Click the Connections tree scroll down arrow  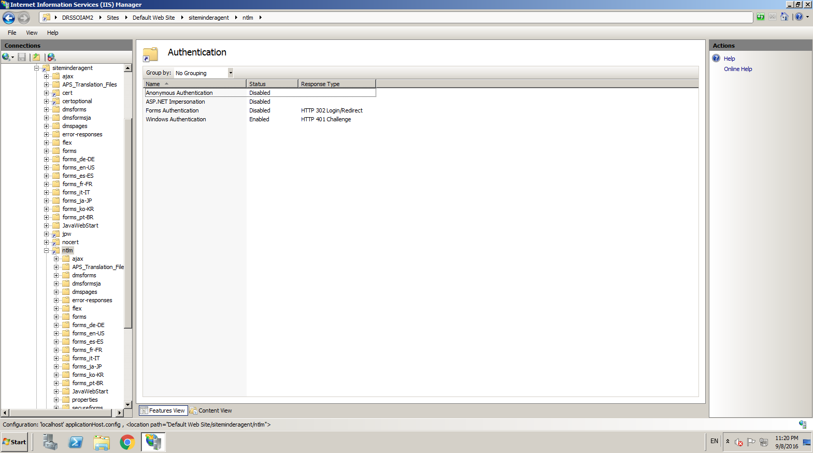click(128, 405)
